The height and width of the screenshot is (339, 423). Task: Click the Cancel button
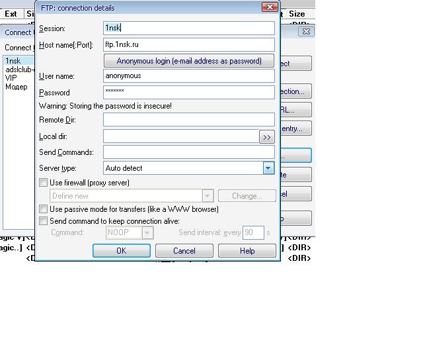point(184,251)
